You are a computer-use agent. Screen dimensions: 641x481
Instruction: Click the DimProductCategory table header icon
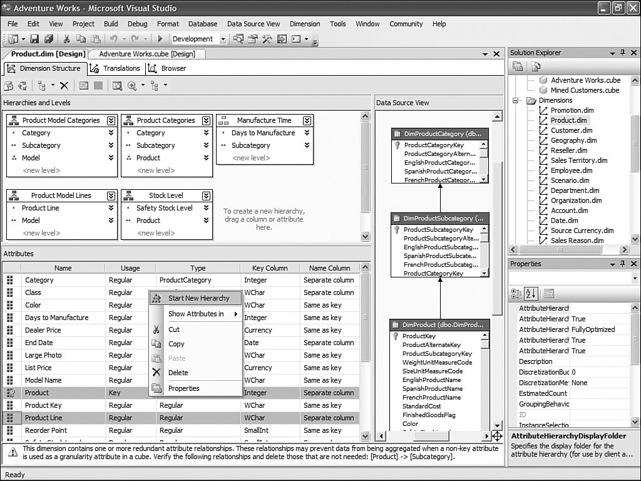(396, 134)
